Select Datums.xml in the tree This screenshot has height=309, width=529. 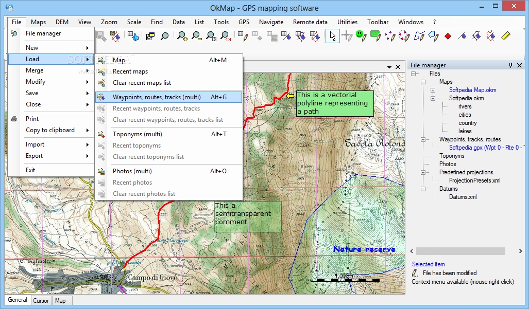463,197
